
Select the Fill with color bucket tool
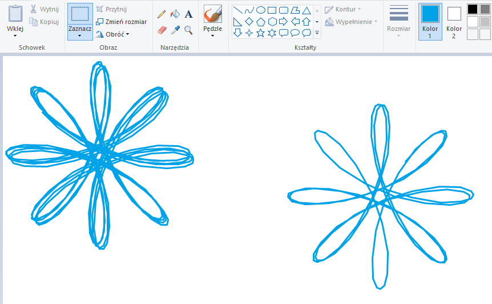(175, 14)
